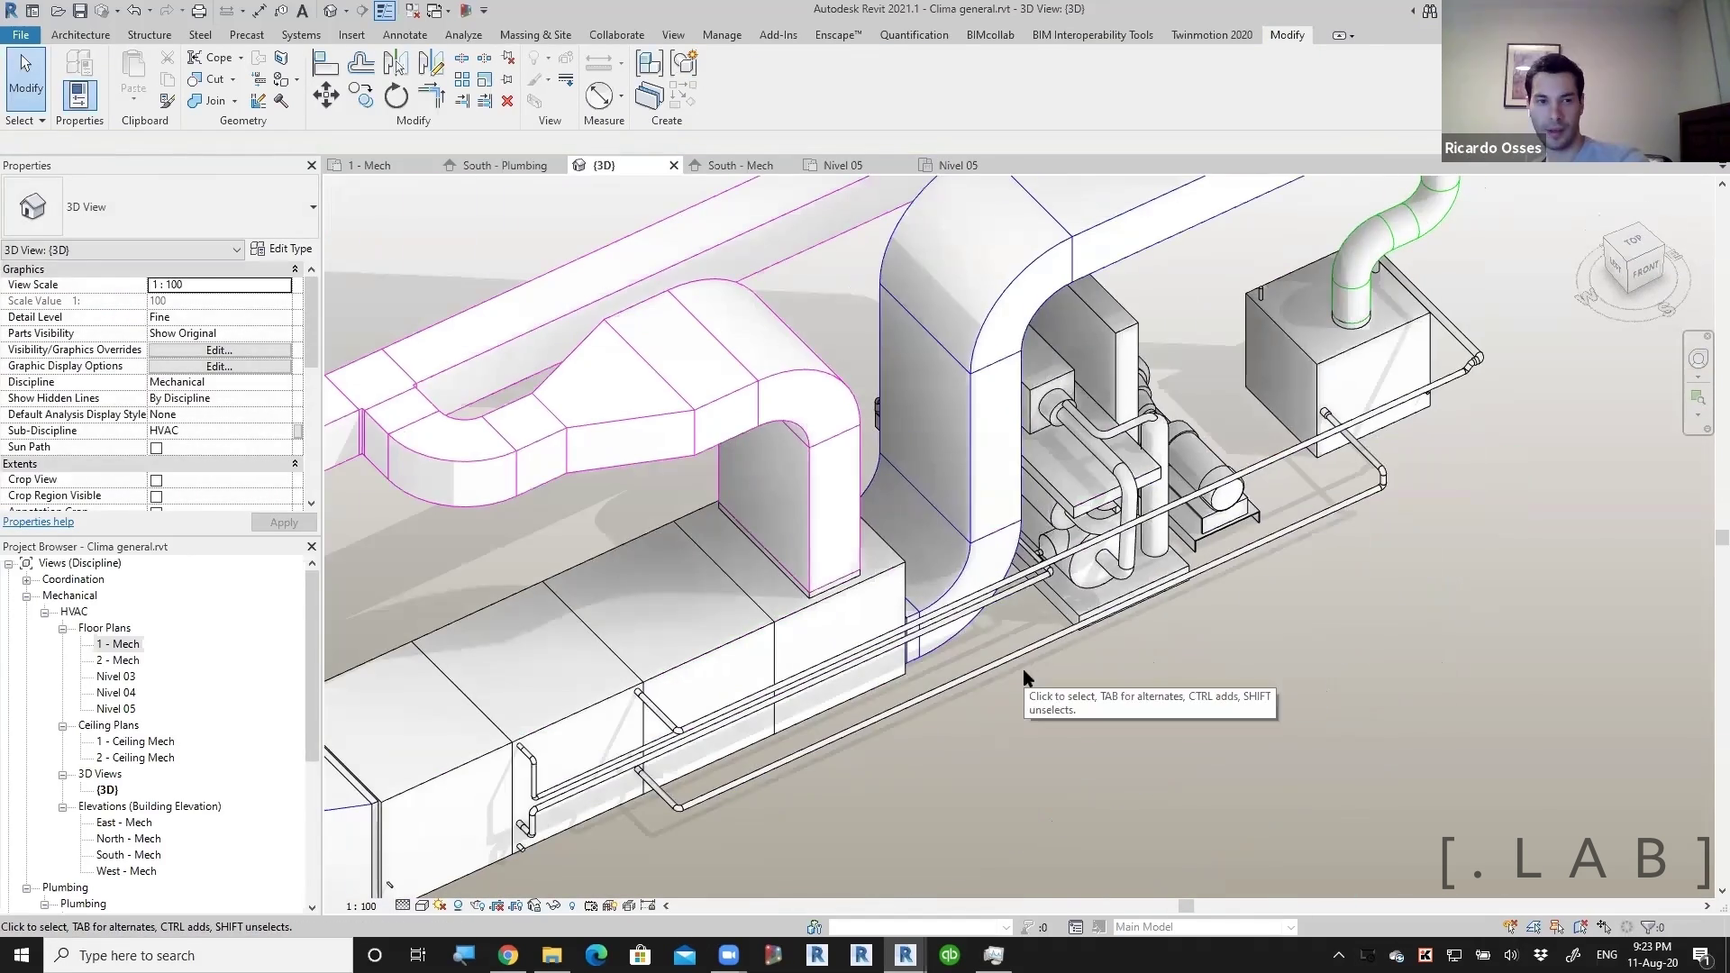Click the Align tool icon
The image size is (1730, 973).
tap(325, 62)
